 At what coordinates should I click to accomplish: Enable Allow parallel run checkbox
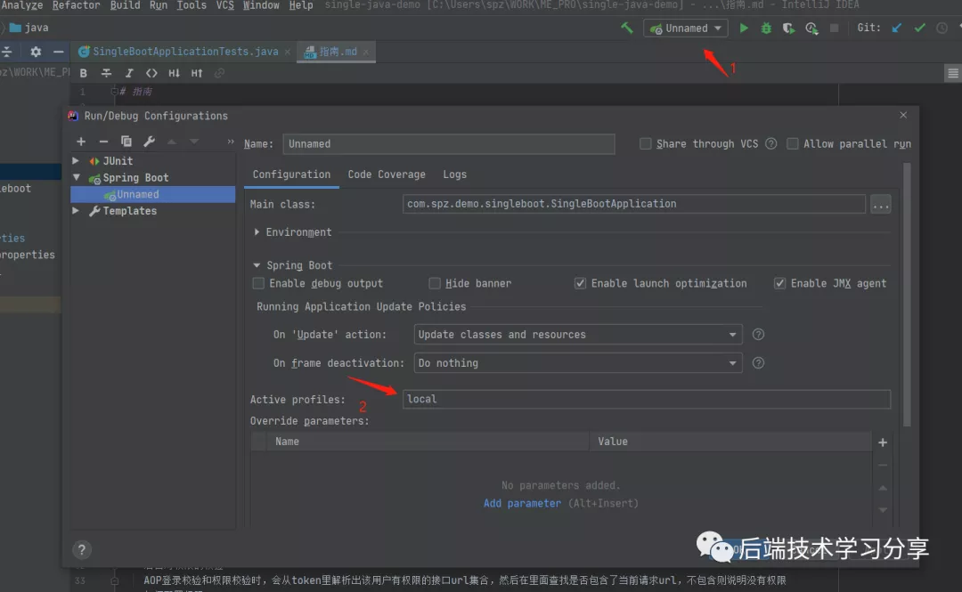(793, 143)
